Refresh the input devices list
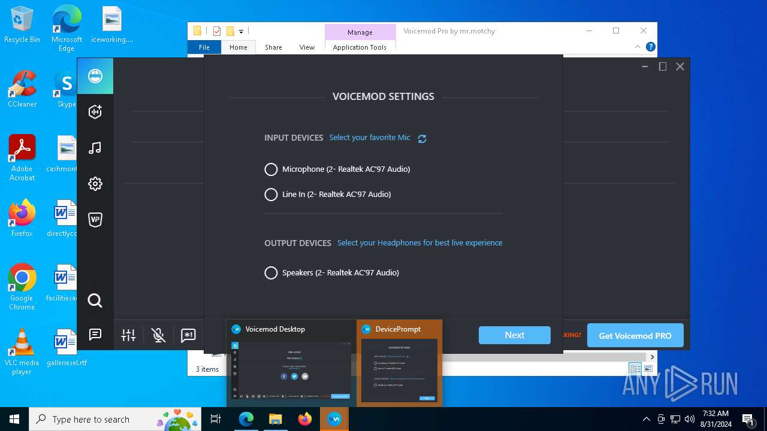Viewport: 767px width, 431px height. pyautogui.click(x=422, y=138)
